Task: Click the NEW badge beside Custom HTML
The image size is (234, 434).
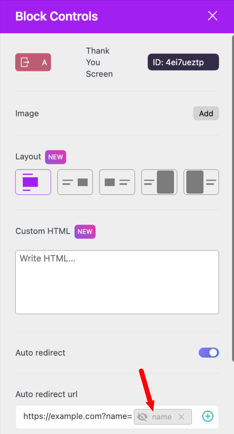Action: click(x=85, y=232)
